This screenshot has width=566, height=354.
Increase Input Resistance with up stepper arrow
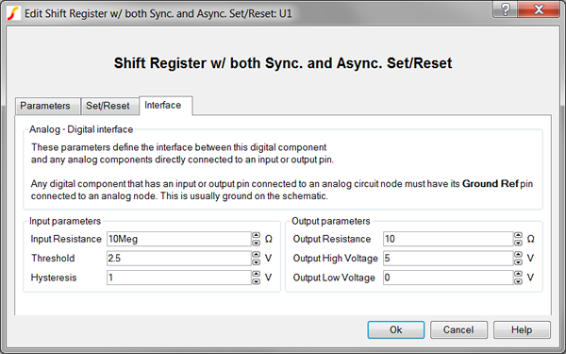256,235
